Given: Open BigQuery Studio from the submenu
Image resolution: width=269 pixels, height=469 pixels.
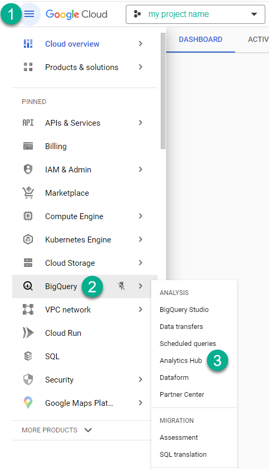Looking at the screenshot, I should pos(184,310).
